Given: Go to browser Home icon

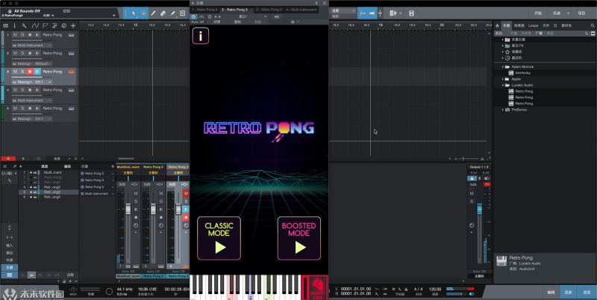Looking at the screenshot, I should pos(497,25).
